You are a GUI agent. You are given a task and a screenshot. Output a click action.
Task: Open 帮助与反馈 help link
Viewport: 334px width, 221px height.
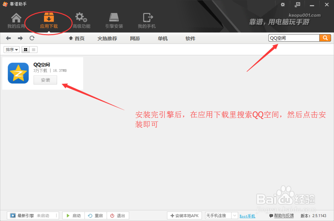282,216
